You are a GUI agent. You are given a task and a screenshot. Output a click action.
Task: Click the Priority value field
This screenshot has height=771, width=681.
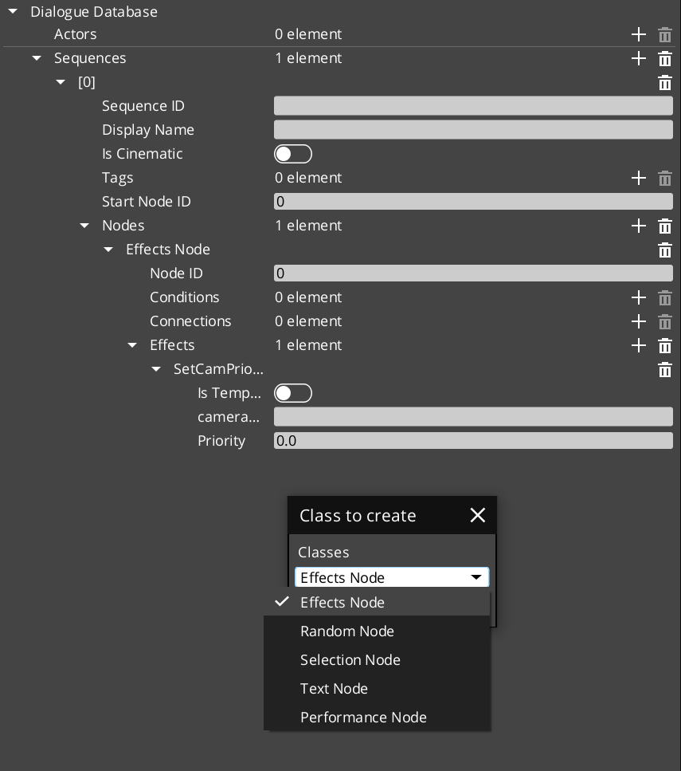click(473, 441)
